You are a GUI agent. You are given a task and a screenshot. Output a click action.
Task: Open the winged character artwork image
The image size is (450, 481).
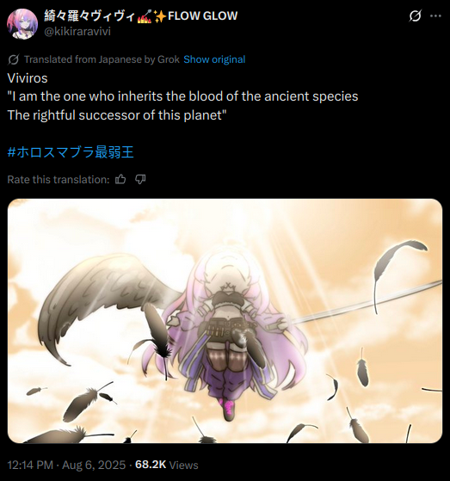coord(225,321)
